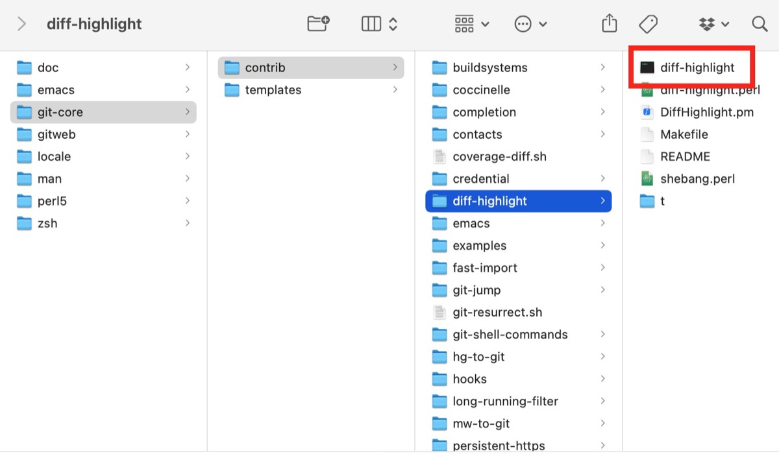Click the Tags icon in the toolbar
The image size is (779, 454).
pos(647,23)
